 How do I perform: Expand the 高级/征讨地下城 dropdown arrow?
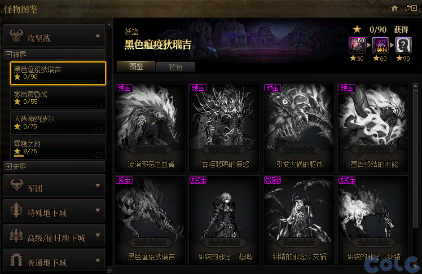98,235
